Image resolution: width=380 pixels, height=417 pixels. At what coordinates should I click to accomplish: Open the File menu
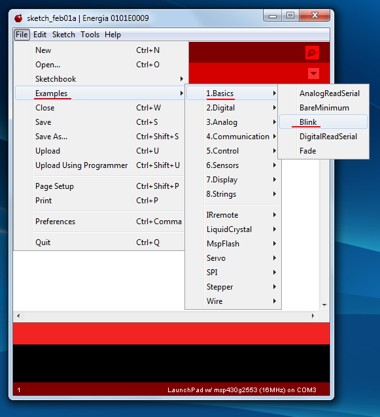(x=22, y=35)
